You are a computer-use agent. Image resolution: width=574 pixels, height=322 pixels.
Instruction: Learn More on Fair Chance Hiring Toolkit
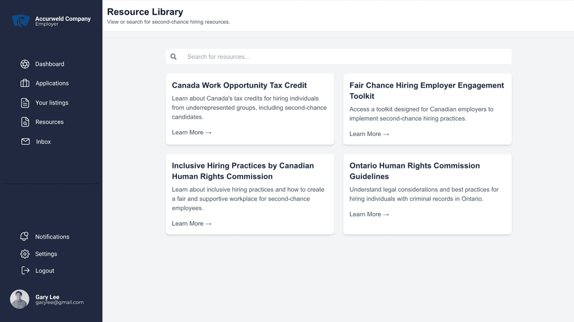point(369,134)
